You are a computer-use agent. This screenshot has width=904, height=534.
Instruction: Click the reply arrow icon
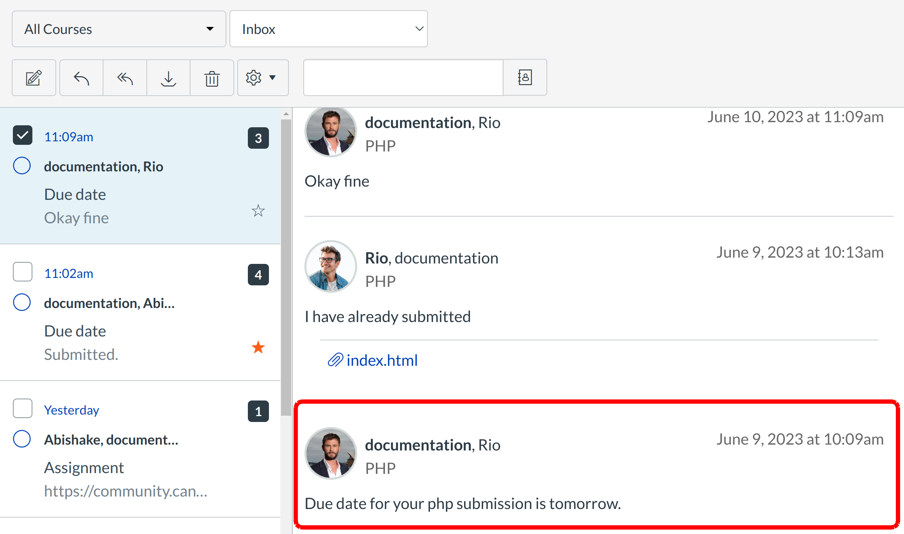[81, 78]
